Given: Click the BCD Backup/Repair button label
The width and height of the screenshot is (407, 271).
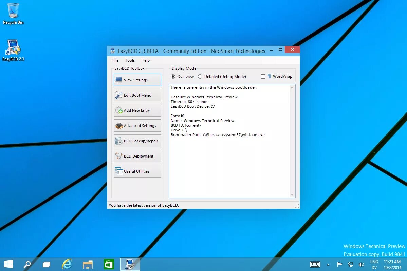Looking at the screenshot, I should (x=141, y=141).
